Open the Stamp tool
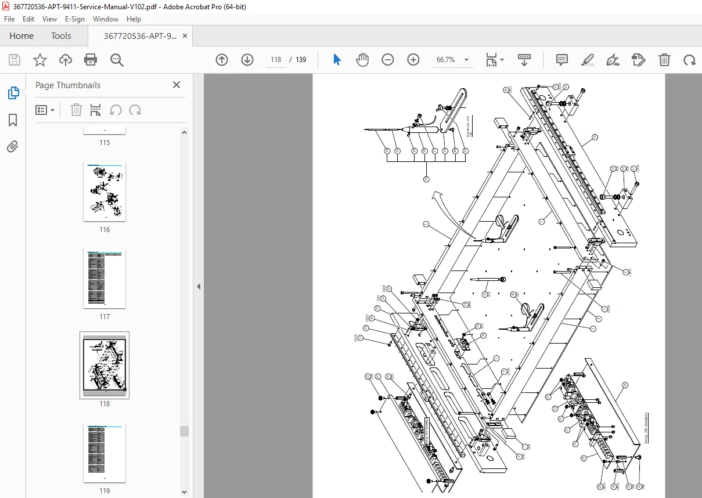The width and height of the screenshot is (702, 498). pos(638,60)
